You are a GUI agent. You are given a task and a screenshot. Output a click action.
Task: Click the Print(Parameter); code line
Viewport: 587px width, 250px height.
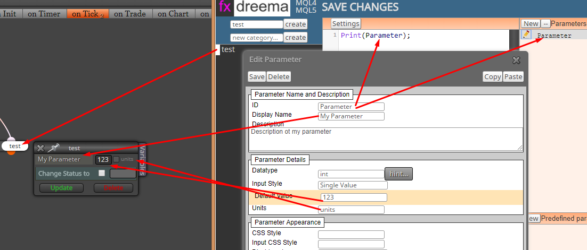coord(376,36)
